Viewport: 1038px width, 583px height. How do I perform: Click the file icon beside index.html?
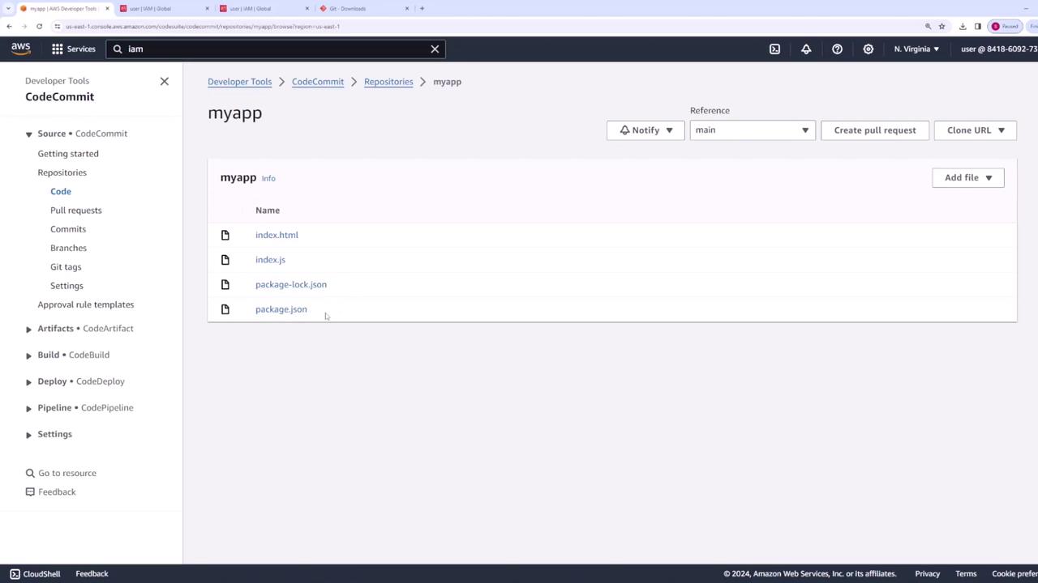click(225, 235)
